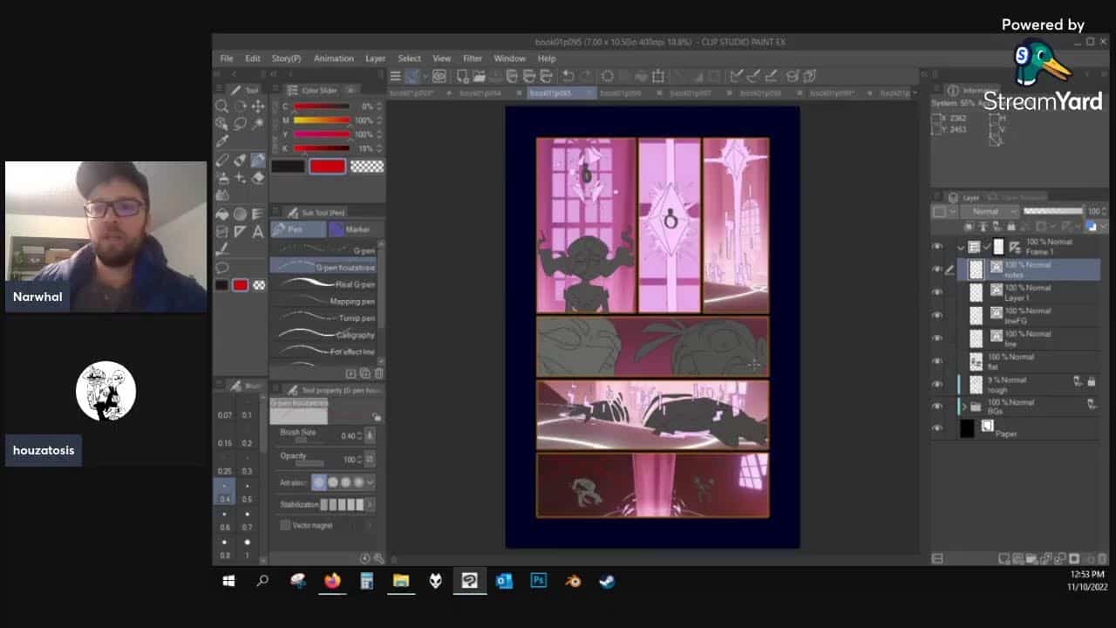1116x628 pixels.
Task: Choose the Text tool
Action: point(258,232)
